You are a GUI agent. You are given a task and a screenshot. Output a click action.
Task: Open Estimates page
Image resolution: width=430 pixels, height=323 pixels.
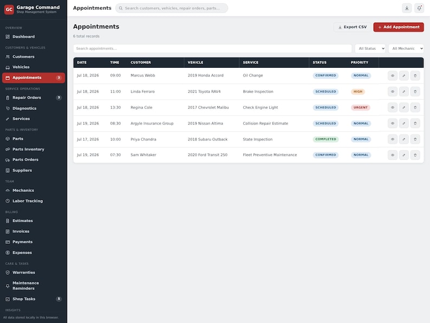(x=34, y=221)
